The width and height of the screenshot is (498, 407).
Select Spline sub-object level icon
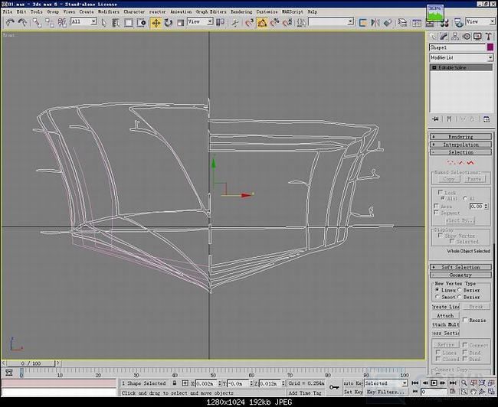point(470,163)
